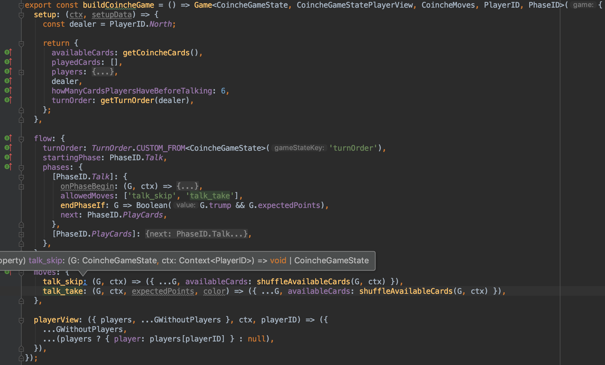Screen dimensions: 605x365
Task: Click the number 6 value
Action: coord(223,91)
